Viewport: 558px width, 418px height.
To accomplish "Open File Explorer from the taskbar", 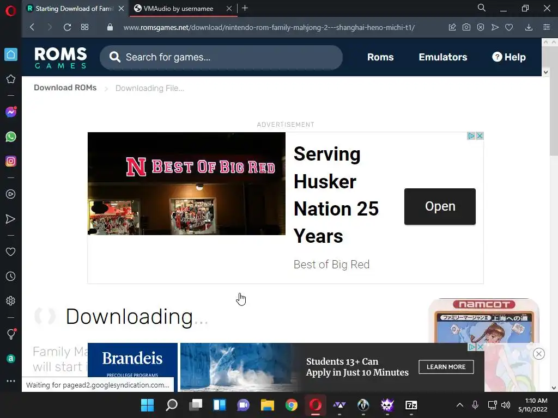I will (267, 405).
